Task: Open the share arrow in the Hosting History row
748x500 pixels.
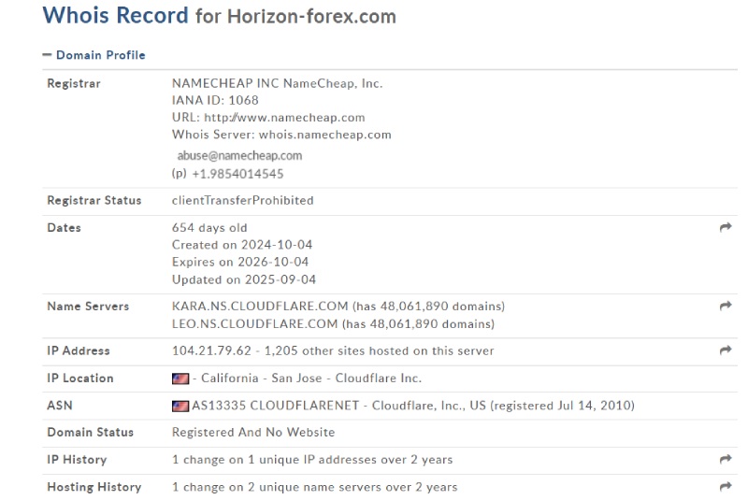Action: (726, 487)
